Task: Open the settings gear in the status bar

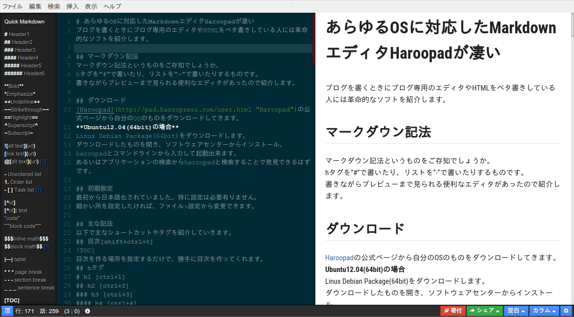Action: point(566,311)
